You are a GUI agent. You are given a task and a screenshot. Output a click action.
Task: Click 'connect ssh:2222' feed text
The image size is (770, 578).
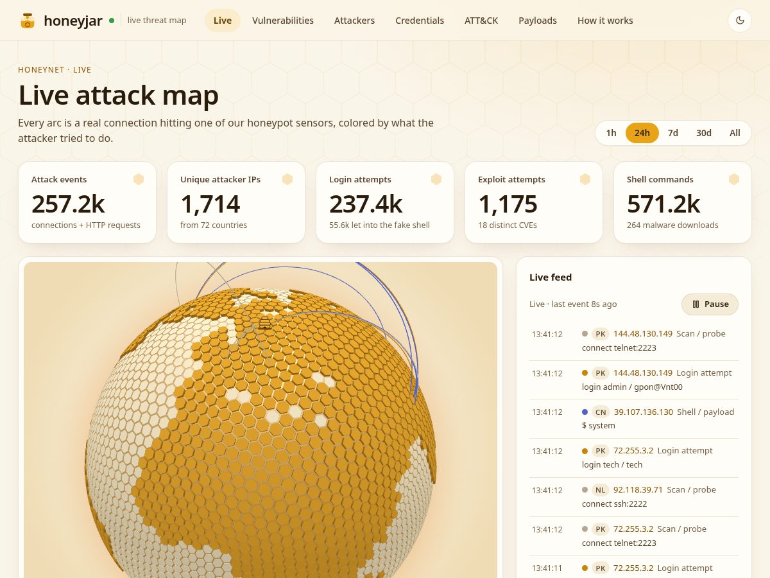click(614, 504)
